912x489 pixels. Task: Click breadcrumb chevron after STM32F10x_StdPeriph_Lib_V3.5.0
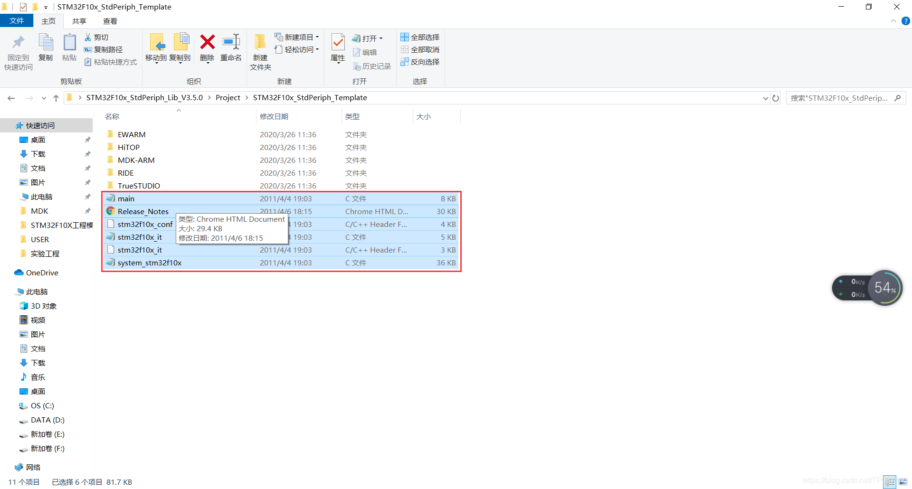point(209,98)
